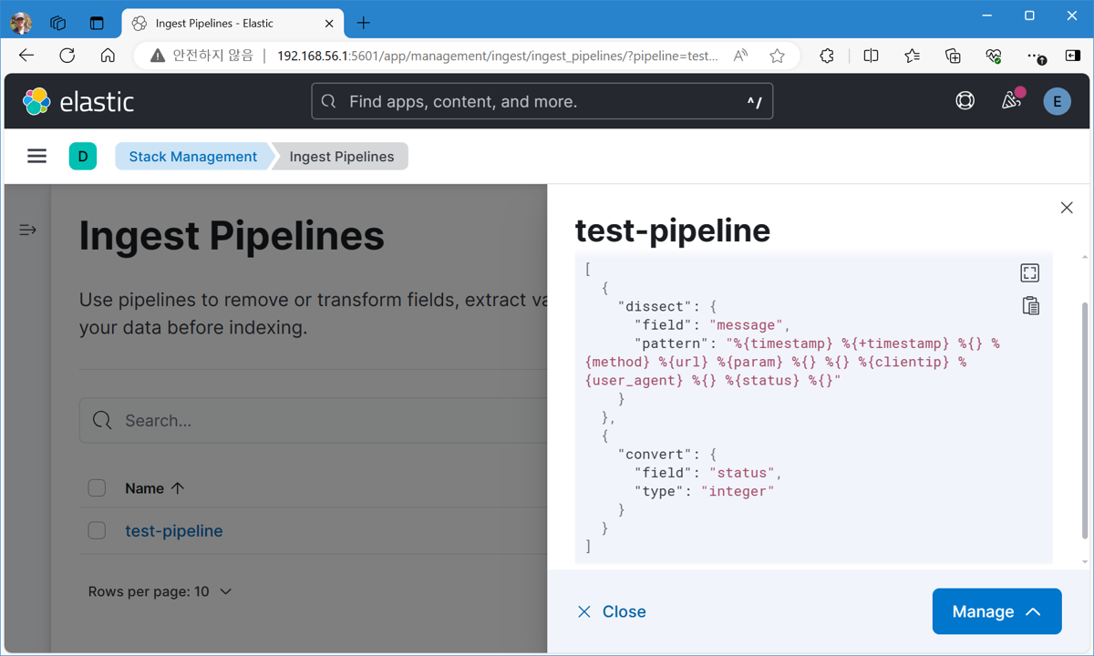Sort by the Name column
This screenshot has width=1094, height=656.
click(x=154, y=488)
